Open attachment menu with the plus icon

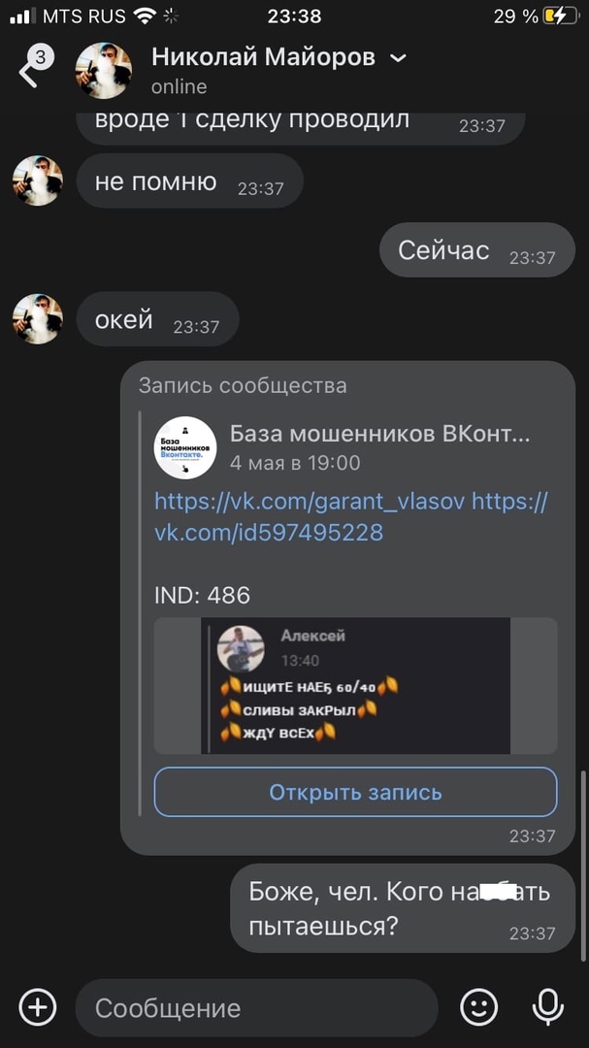(x=38, y=1007)
